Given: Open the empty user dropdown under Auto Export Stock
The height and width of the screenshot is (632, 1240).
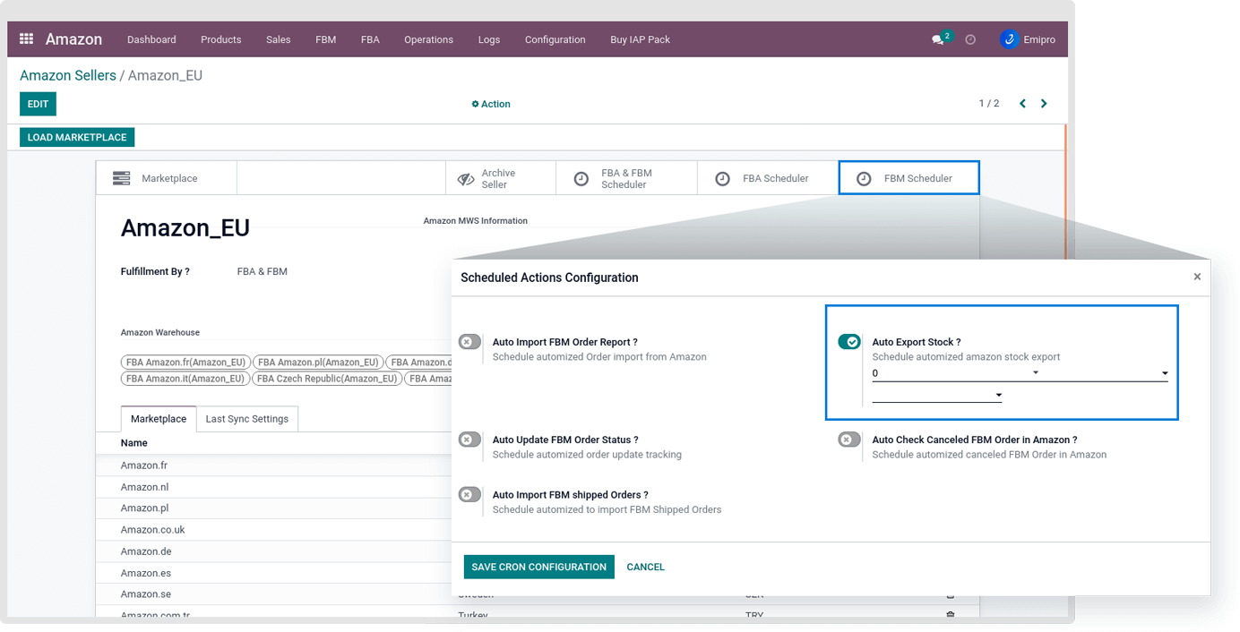Looking at the screenshot, I should click(x=936, y=395).
